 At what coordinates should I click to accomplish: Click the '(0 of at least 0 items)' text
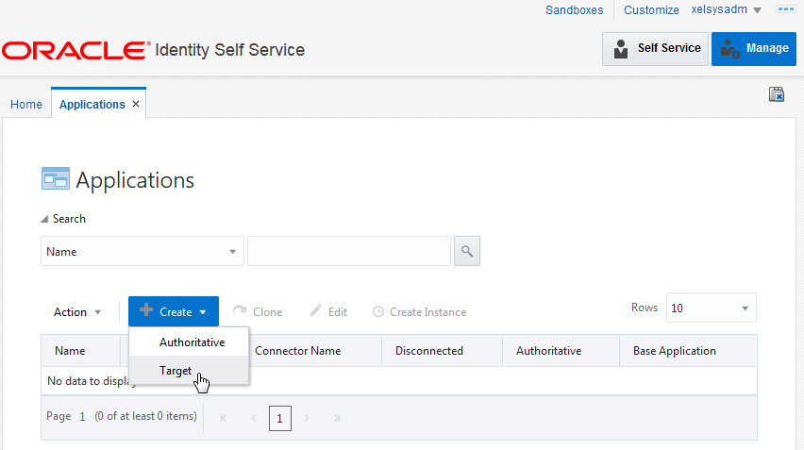coord(145,416)
